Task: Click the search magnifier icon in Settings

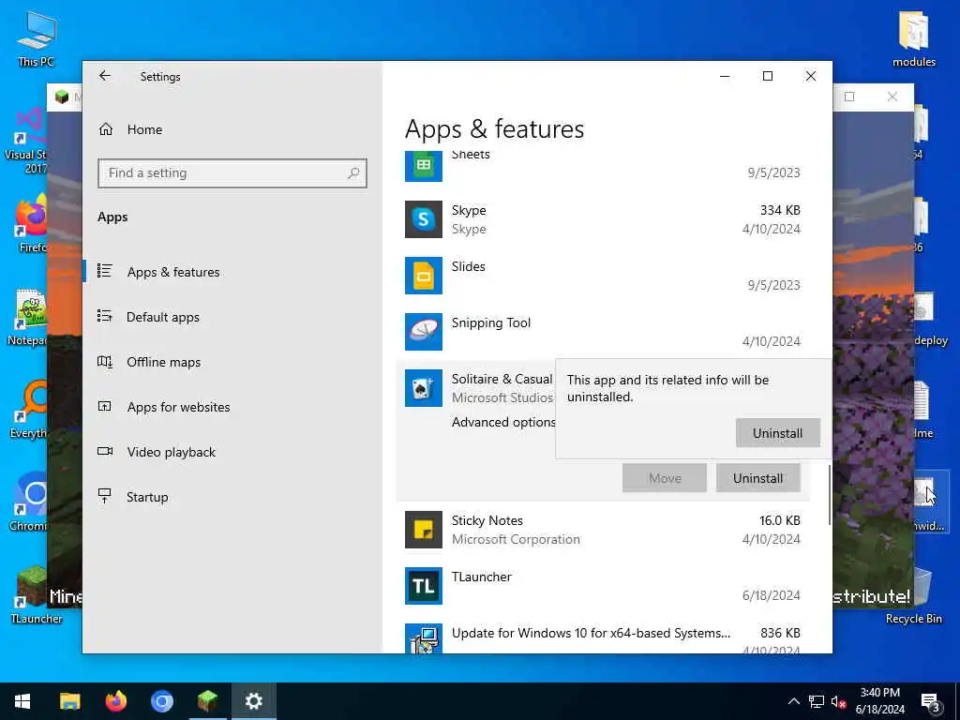Action: click(x=353, y=173)
